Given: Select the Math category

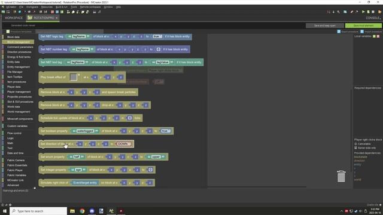Looking at the screenshot, I should coord(10,143).
